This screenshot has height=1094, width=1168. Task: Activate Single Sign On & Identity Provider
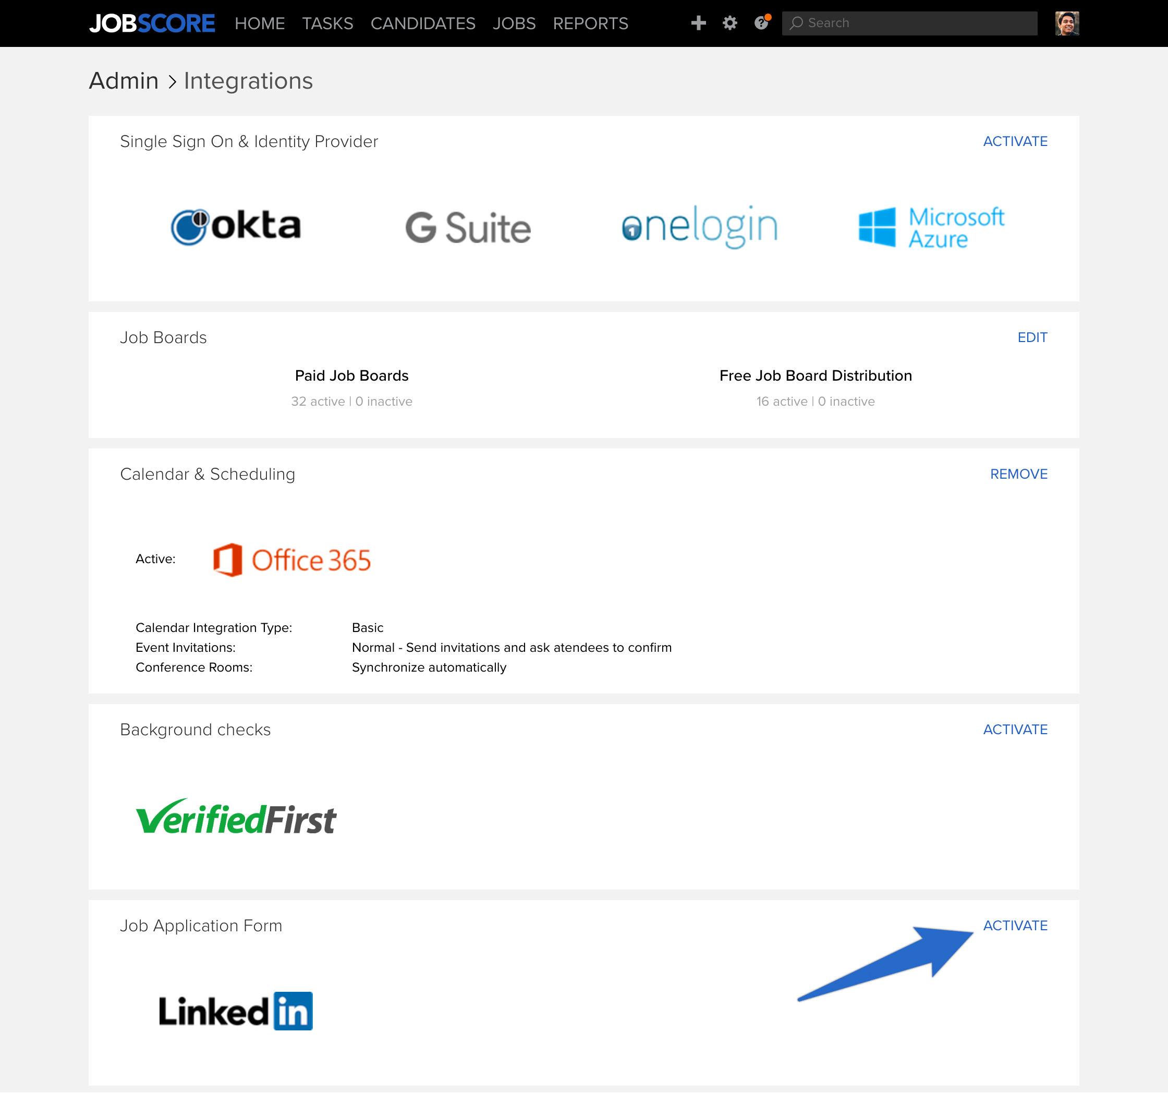click(1015, 141)
